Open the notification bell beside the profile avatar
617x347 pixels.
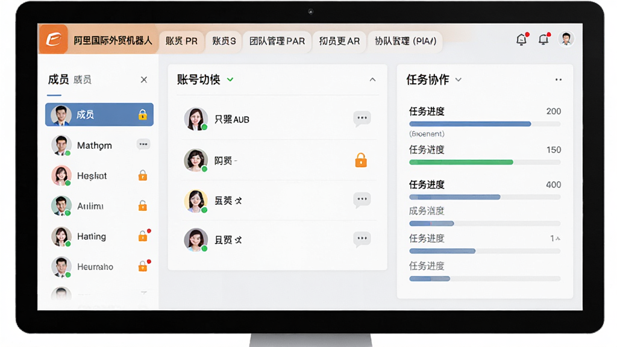544,39
